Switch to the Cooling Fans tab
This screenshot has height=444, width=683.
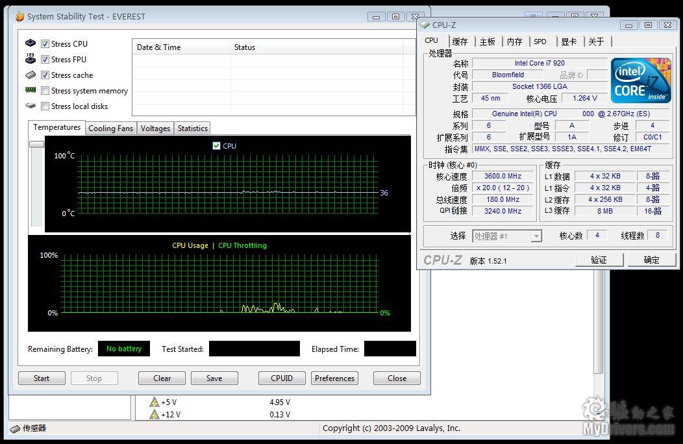click(x=110, y=128)
